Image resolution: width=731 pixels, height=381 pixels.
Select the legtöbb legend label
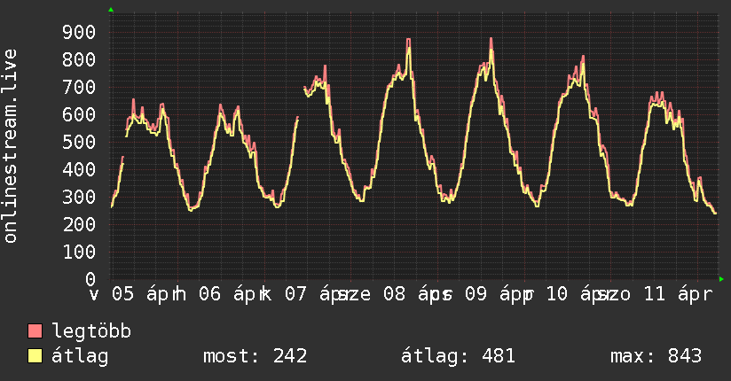[91, 331]
